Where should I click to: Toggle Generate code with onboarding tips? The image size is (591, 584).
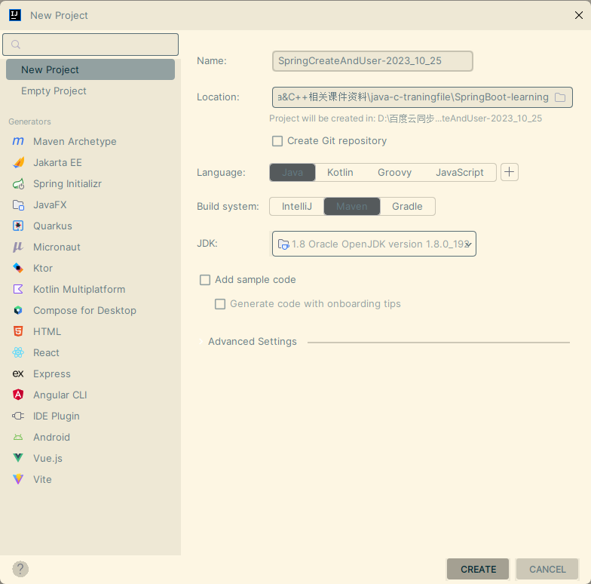[x=220, y=304]
